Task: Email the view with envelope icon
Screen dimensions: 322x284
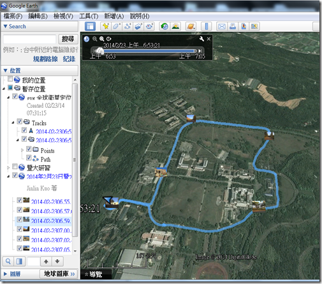Action: point(222,26)
